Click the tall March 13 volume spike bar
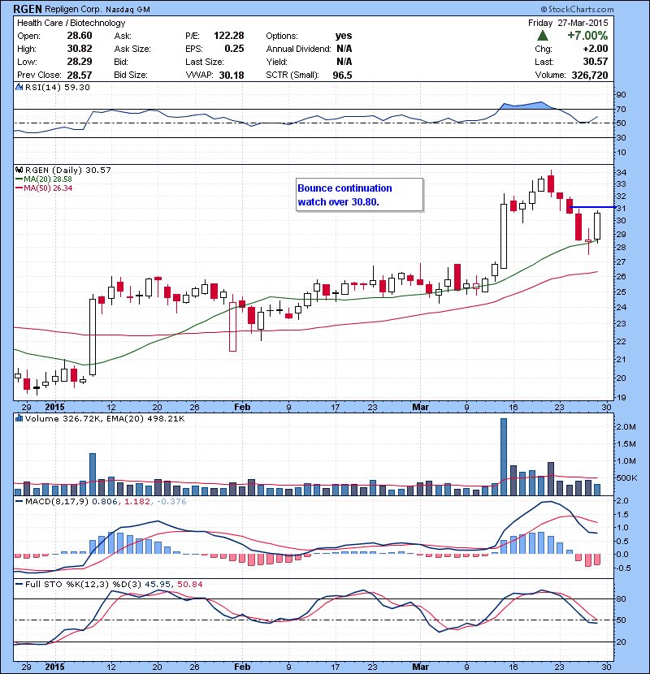650x674 pixels. click(x=504, y=456)
